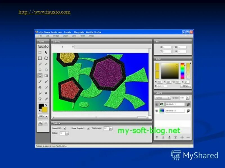Toggle the Draw Fill checkbox
Image resolution: width=225 pixels, height=168 pixels.
pyautogui.click(x=65, y=128)
